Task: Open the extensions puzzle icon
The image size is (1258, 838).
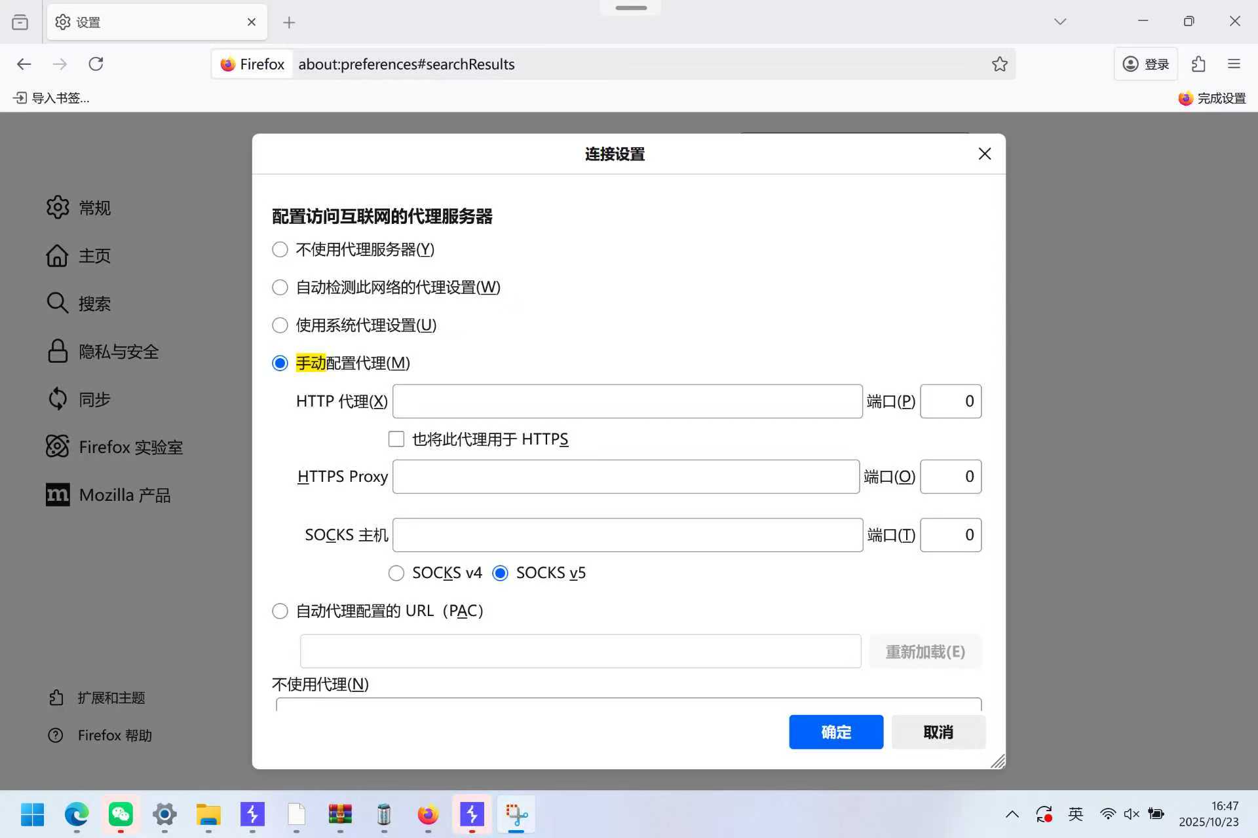Action: click(x=1198, y=64)
